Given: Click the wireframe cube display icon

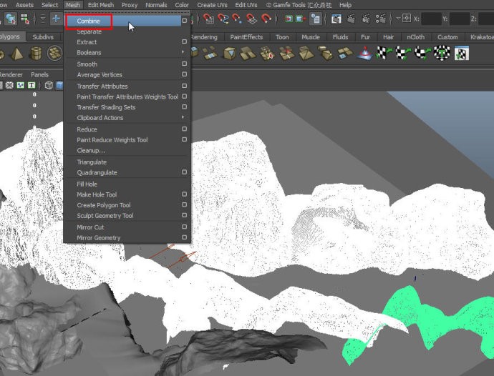Looking at the screenshot, I should tap(49, 85).
